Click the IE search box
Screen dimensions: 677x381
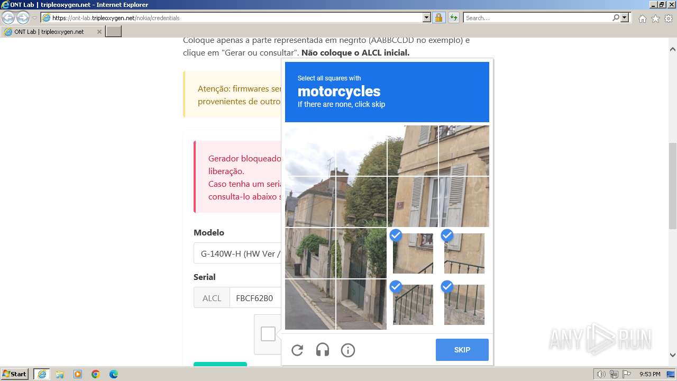pos(537,17)
